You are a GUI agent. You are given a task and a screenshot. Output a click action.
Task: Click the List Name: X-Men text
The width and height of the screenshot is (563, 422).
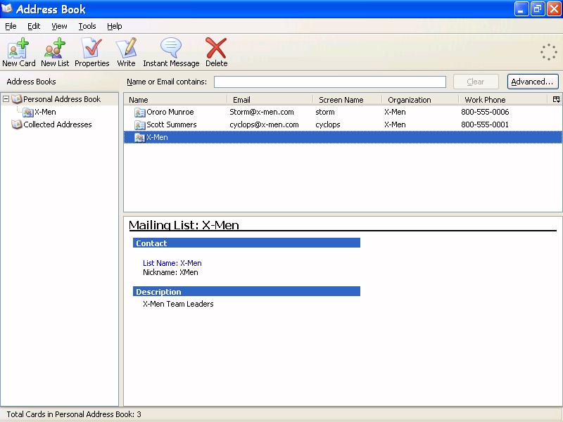(x=172, y=263)
